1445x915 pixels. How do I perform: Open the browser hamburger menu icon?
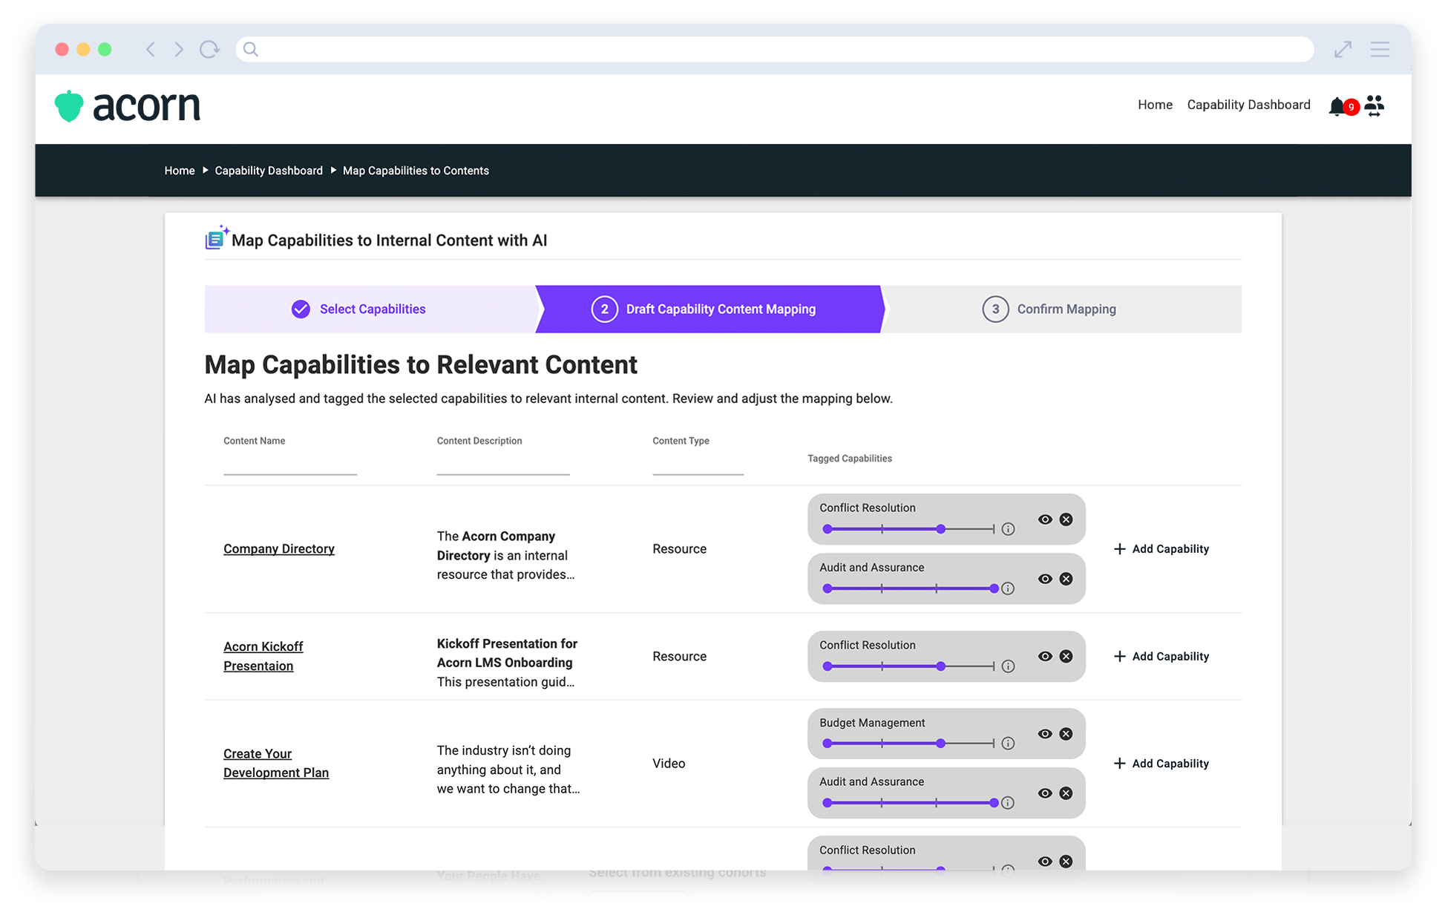(1380, 50)
